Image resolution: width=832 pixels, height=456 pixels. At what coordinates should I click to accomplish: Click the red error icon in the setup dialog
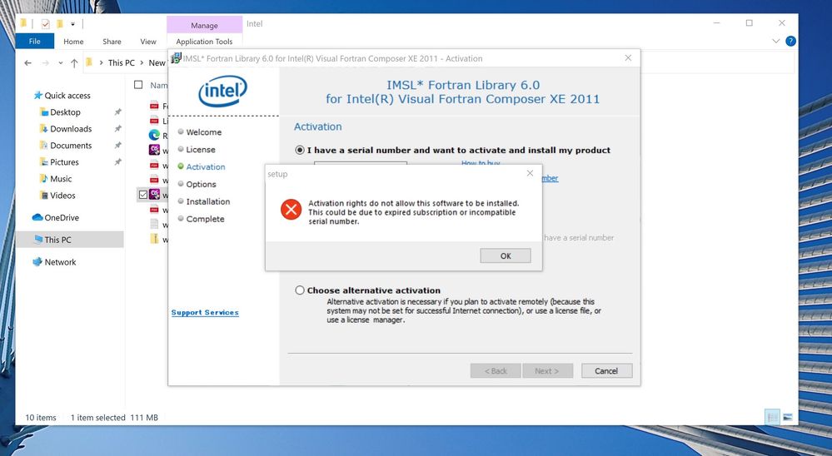click(291, 210)
